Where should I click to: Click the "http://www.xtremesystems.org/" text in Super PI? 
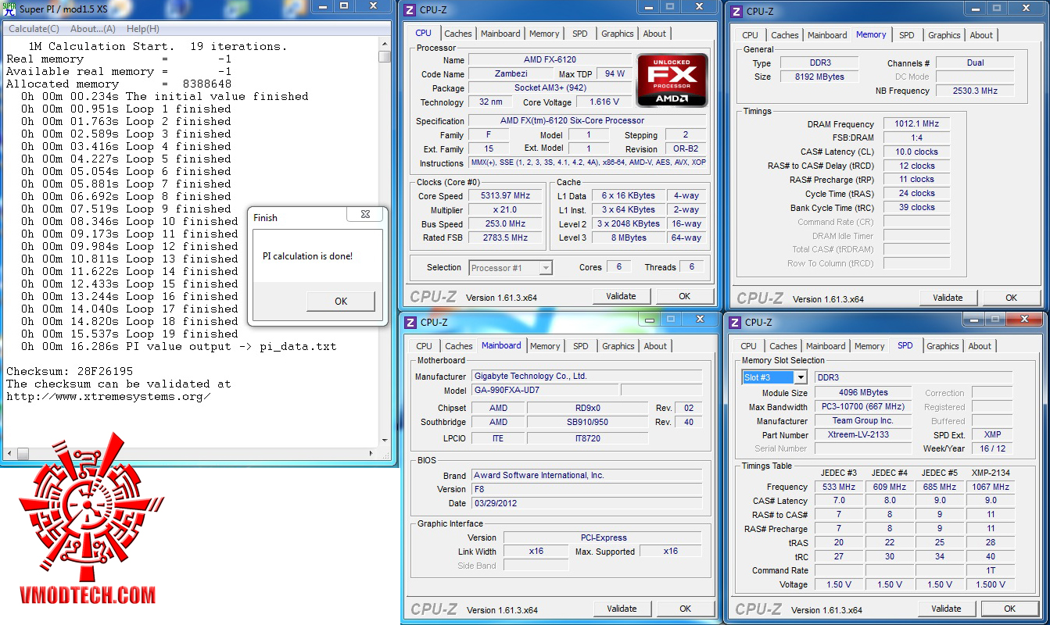pyautogui.click(x=109, y=397)
